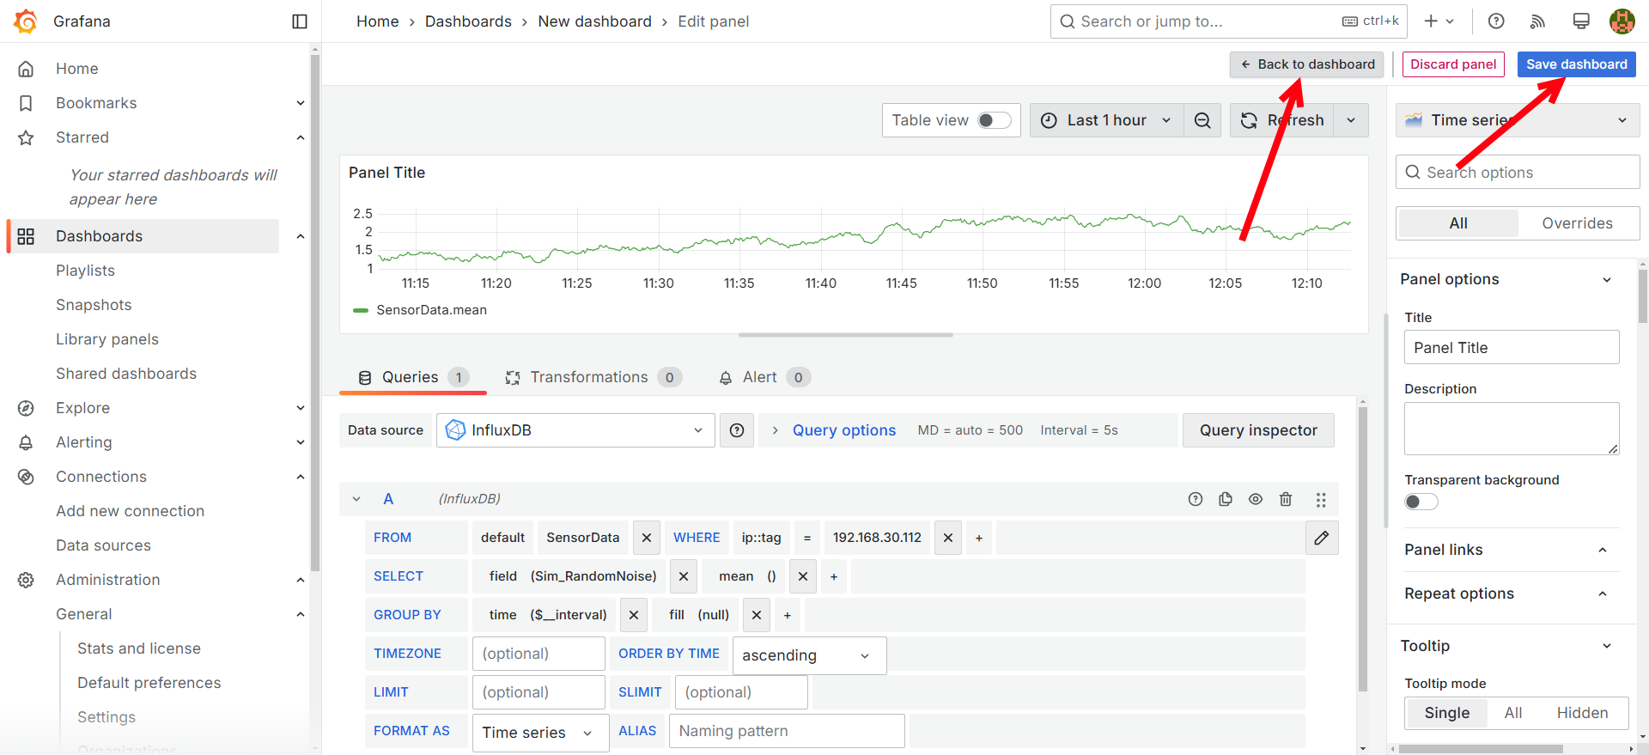
Task: Select the Overrides tab
Action: click(1577, 223)
